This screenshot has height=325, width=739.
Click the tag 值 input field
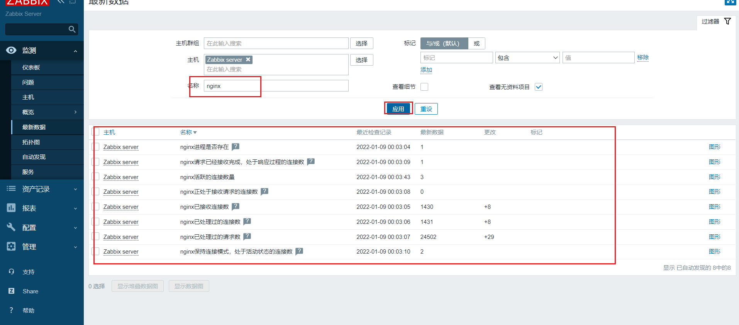point(598,58)
